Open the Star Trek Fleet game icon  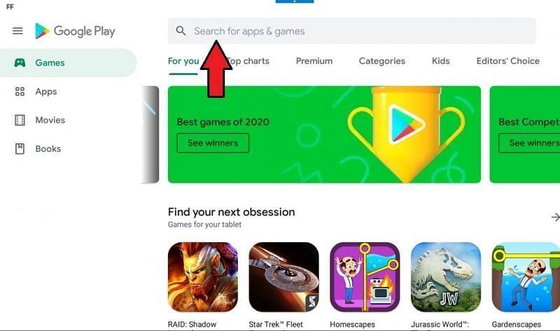click(x=284, y=277)
